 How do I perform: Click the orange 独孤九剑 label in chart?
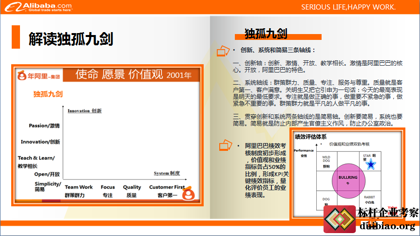click(x=48, y=94)
